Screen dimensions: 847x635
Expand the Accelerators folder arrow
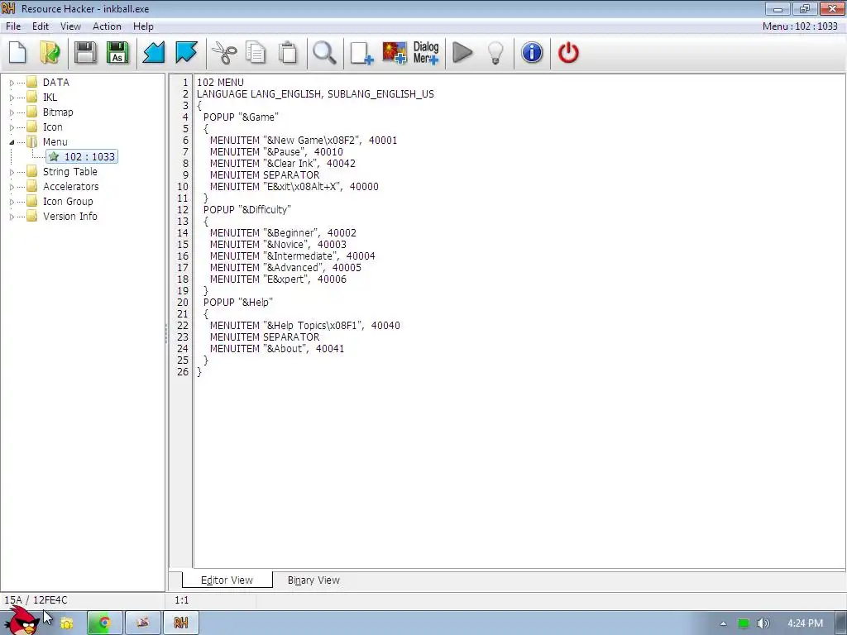12,187
